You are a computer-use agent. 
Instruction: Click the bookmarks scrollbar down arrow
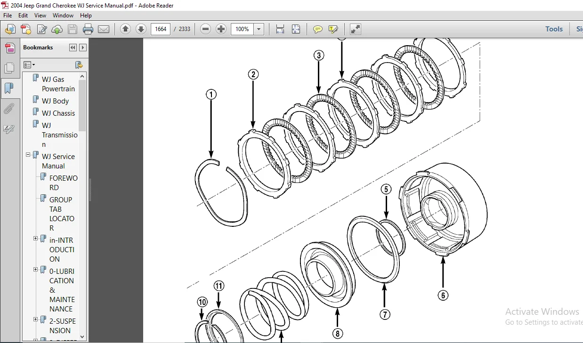click(x=82, y=336)
